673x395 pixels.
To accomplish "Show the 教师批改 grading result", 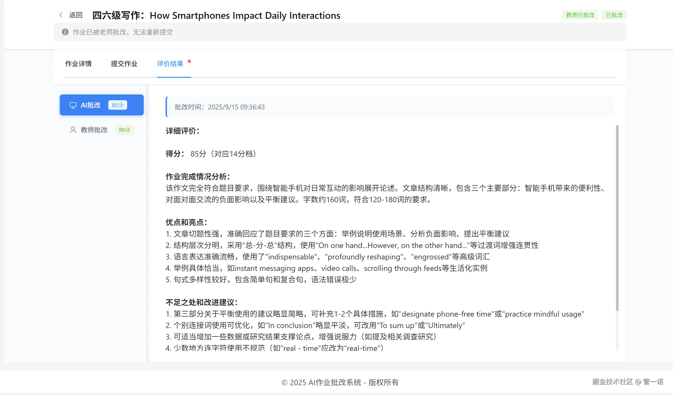I will tap(94, 130).
